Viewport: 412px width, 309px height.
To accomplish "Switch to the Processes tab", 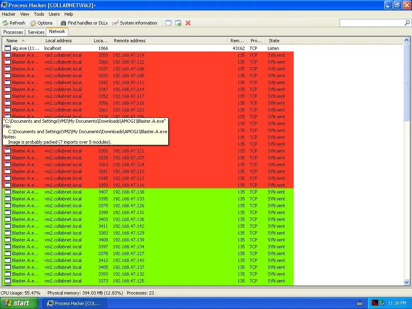I will pos(13,32).
